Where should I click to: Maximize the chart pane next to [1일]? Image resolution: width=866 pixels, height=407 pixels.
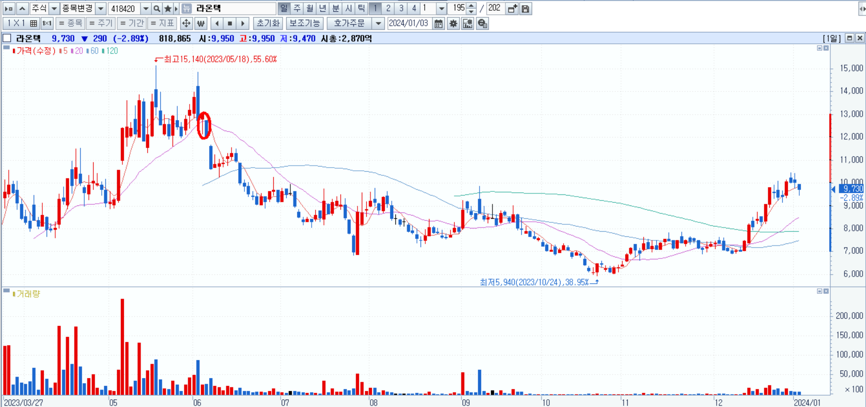849,38
